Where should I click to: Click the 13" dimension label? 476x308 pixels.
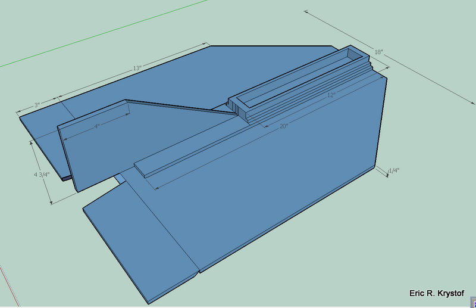(x=136, y=69)
